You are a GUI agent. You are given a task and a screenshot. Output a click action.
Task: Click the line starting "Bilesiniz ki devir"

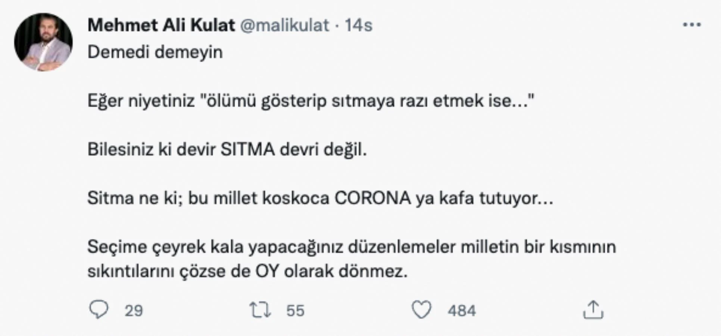click(x=227, y=150)
